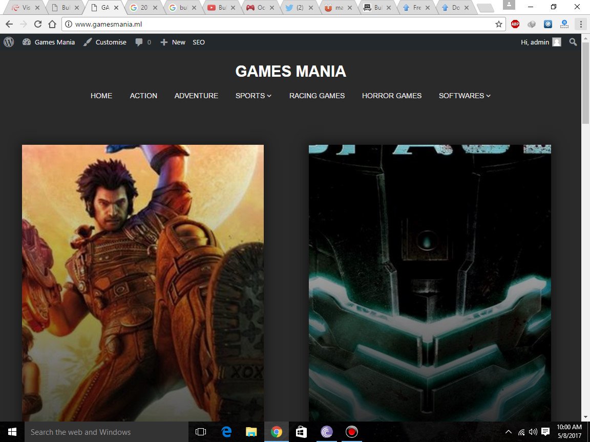590x442 pixels.
Task: Add new content via the New item
Action: (x=173, y=42)
